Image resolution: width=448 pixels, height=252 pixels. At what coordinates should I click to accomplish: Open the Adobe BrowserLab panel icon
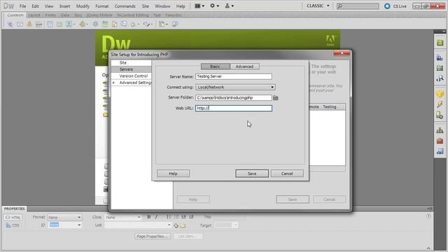440,43
